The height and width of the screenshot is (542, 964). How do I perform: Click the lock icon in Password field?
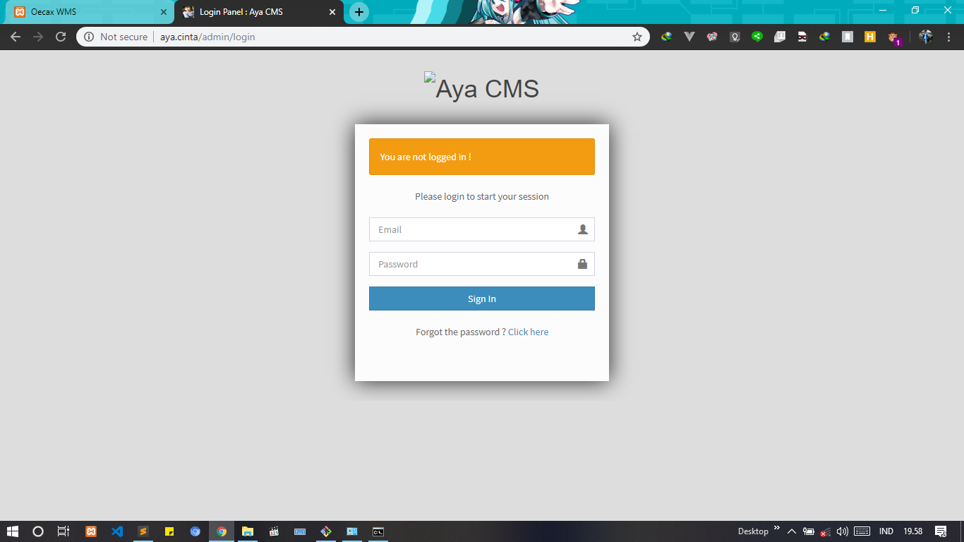coord(583,264)
